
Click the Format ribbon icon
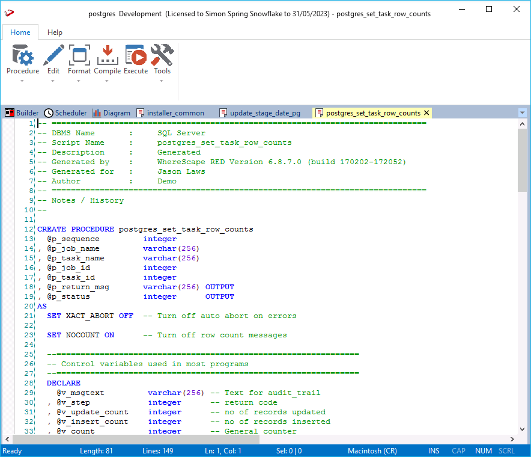pos(79,55)
